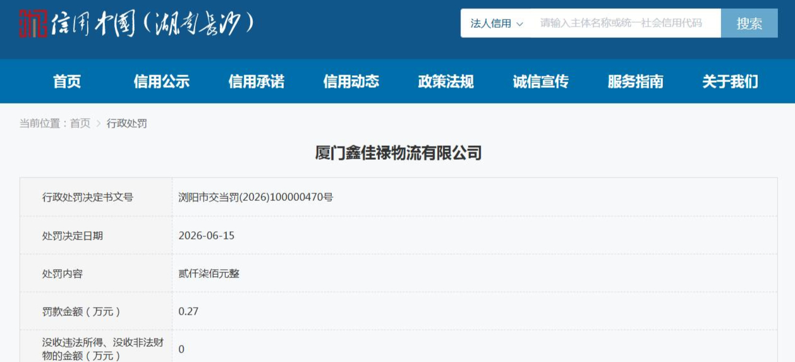Image resolution: width=795 pixels, height=362 pixels.
Task: Select document number 浏阳市交当罚(2026)100000470号
Action: (x=256, y=197)
